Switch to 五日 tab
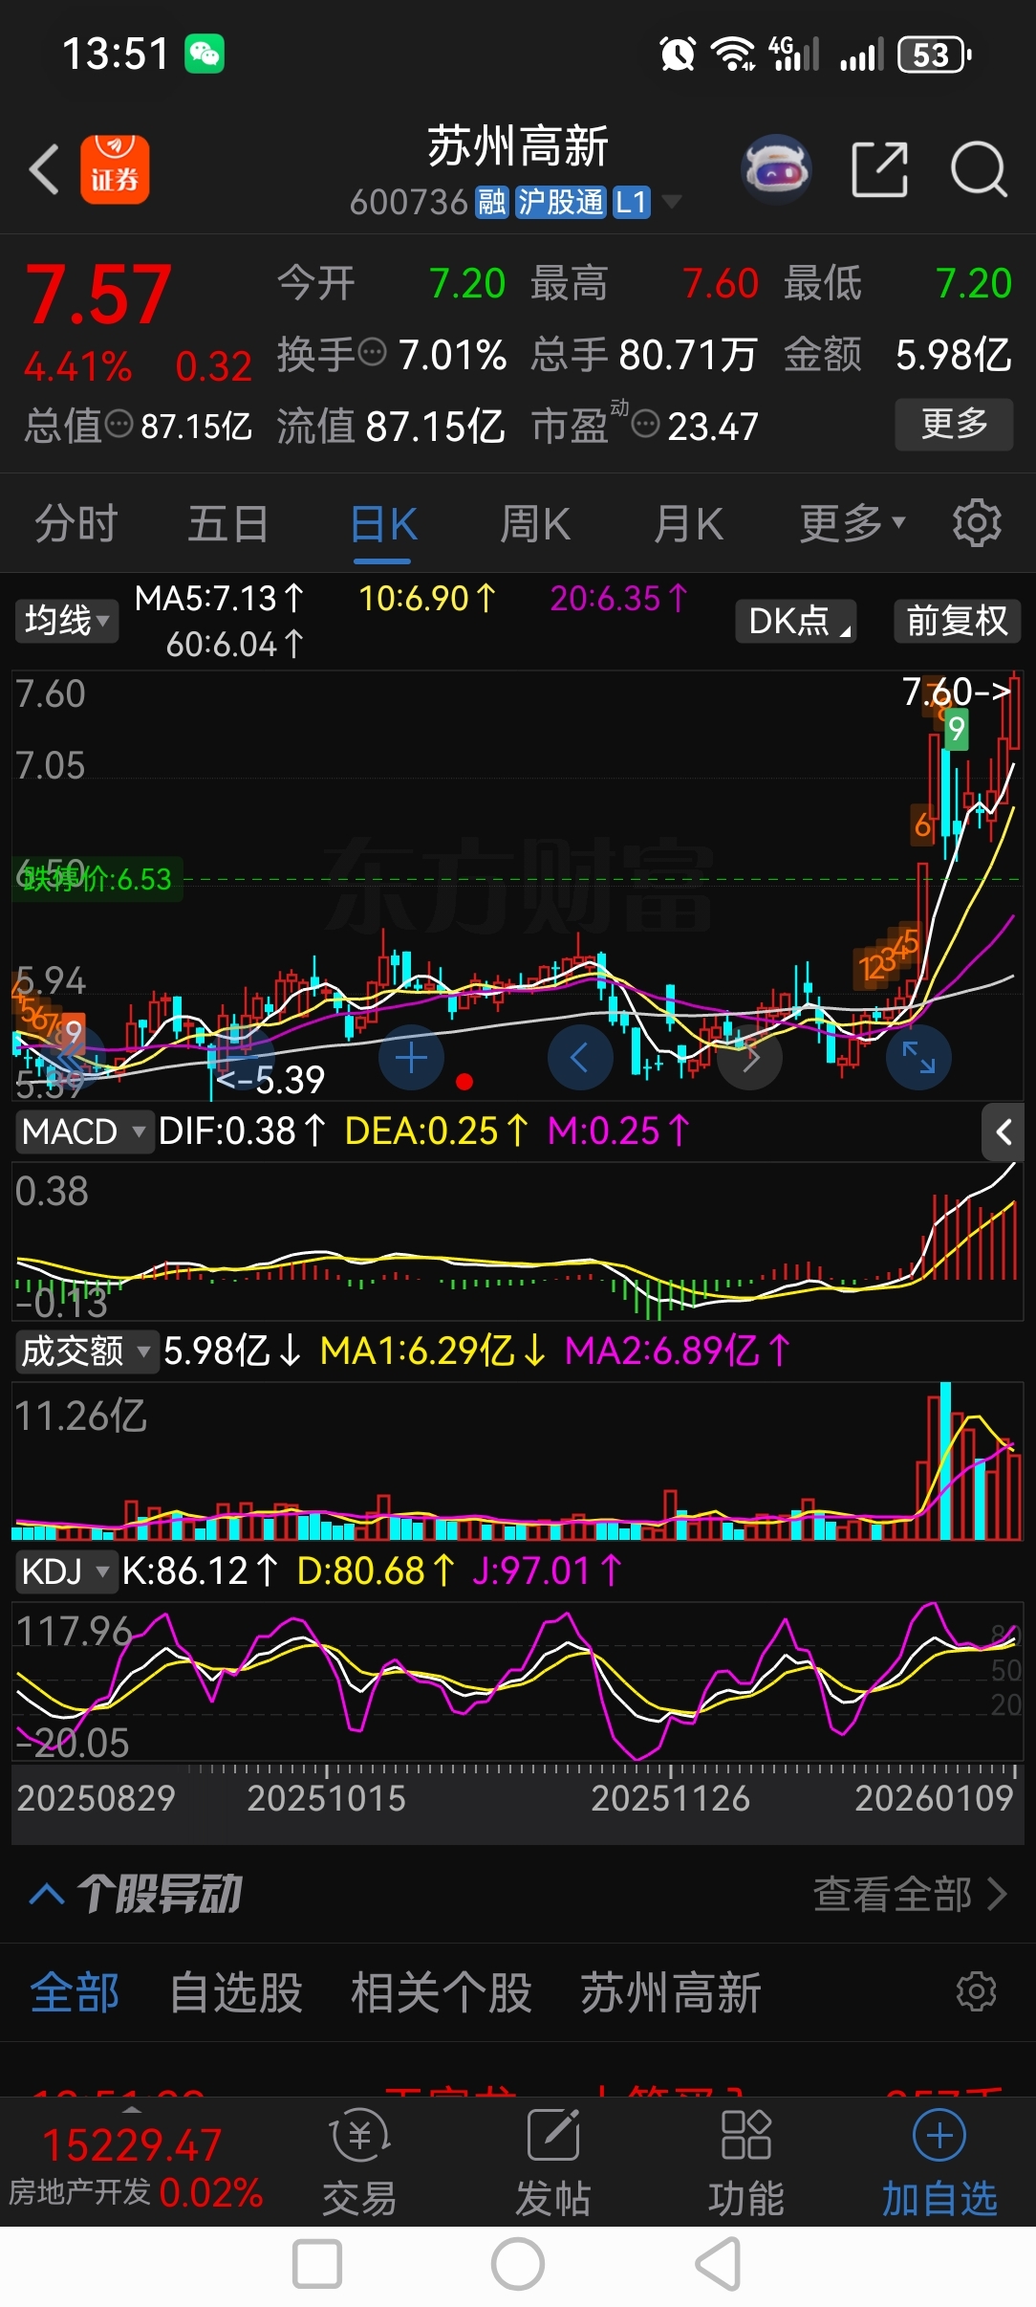 [x=228, y=523]
